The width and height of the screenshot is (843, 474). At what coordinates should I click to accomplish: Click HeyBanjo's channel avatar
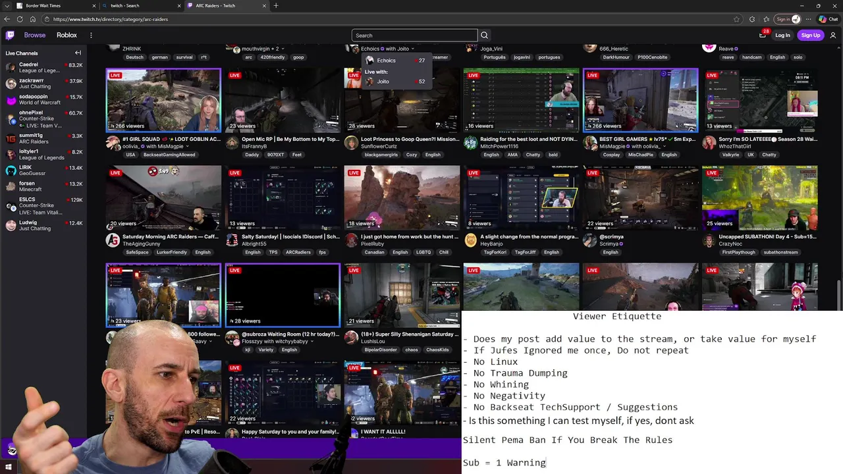click(470, 240)
